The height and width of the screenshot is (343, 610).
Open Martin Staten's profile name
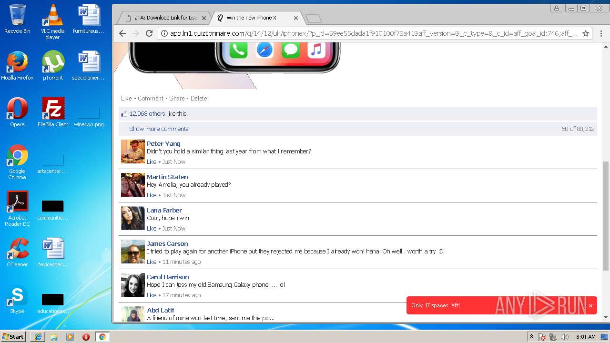click(167, 177)
